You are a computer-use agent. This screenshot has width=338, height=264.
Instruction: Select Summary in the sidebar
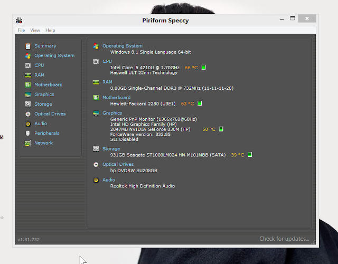pyautogui.click(x=45, y=46)
